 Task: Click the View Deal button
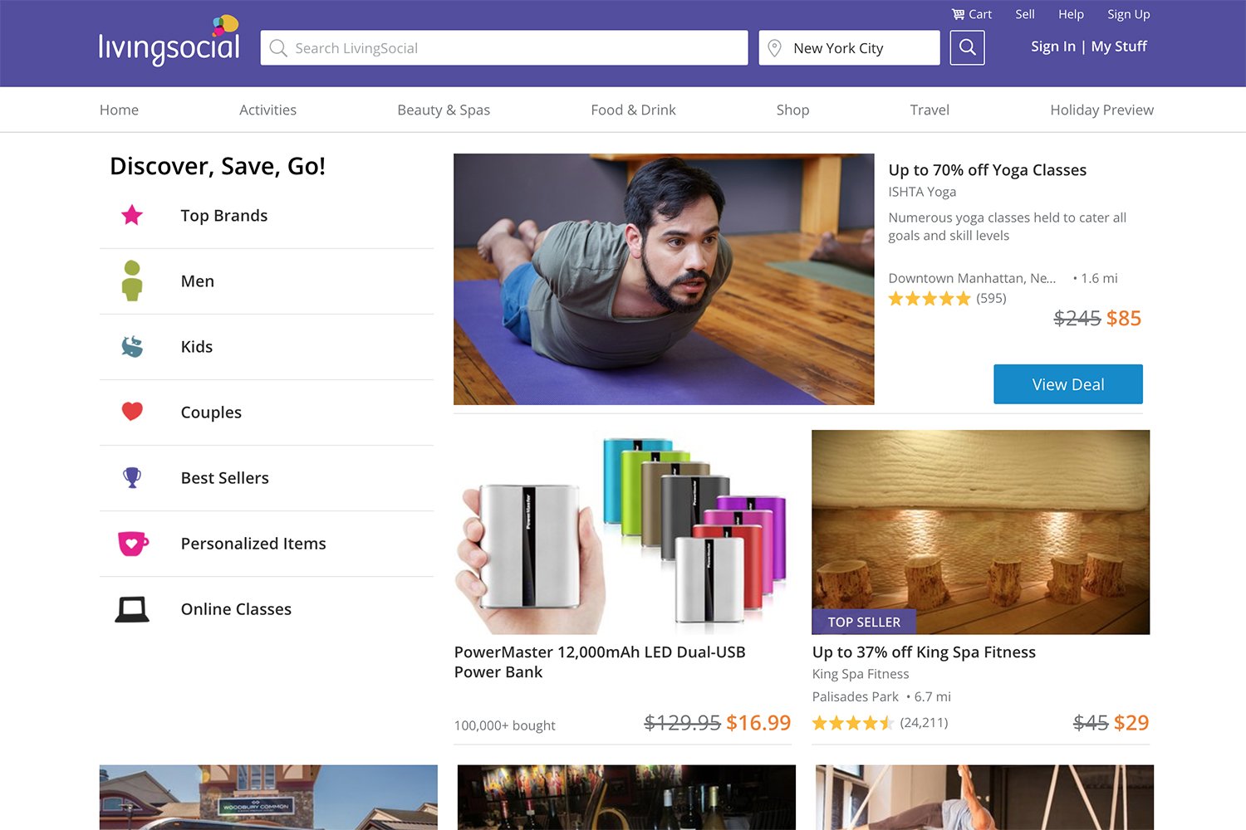[1068, 384]
